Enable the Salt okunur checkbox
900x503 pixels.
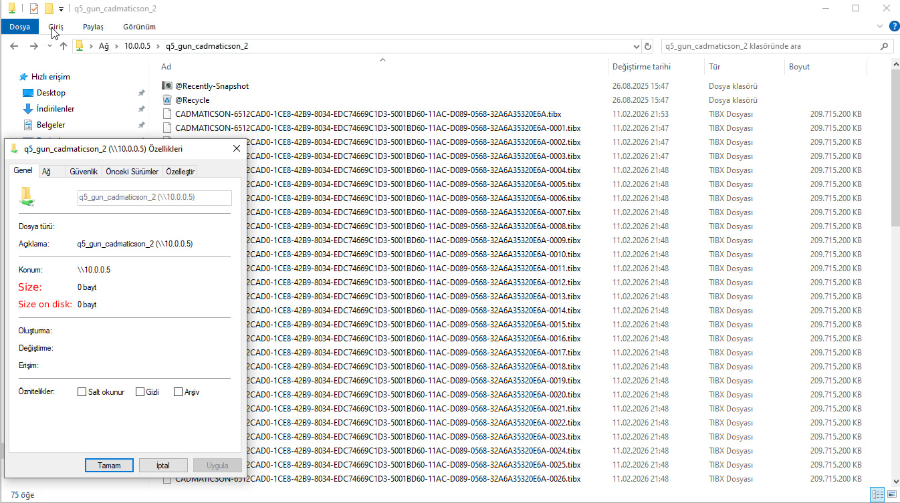click(x=82, y=392)
